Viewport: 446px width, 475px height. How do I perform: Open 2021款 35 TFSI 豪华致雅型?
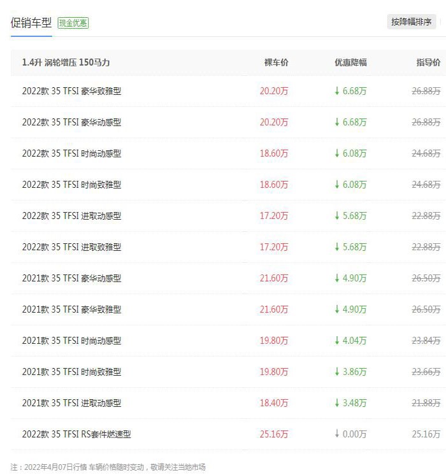click(x=71, y=309)
